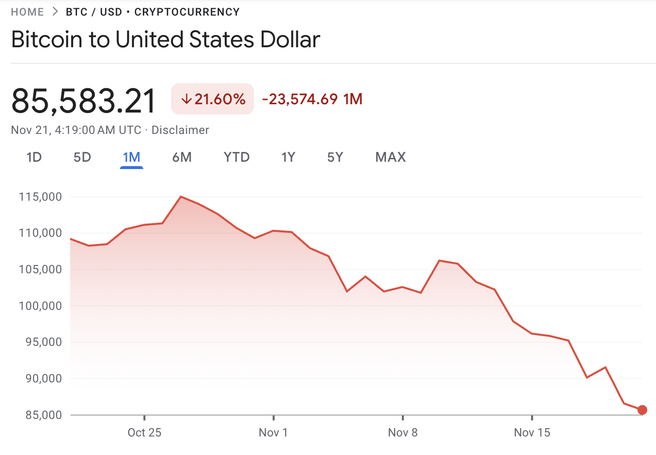
Task: Click the BTC / USD breadcrumb label
Action: (93, 12)
